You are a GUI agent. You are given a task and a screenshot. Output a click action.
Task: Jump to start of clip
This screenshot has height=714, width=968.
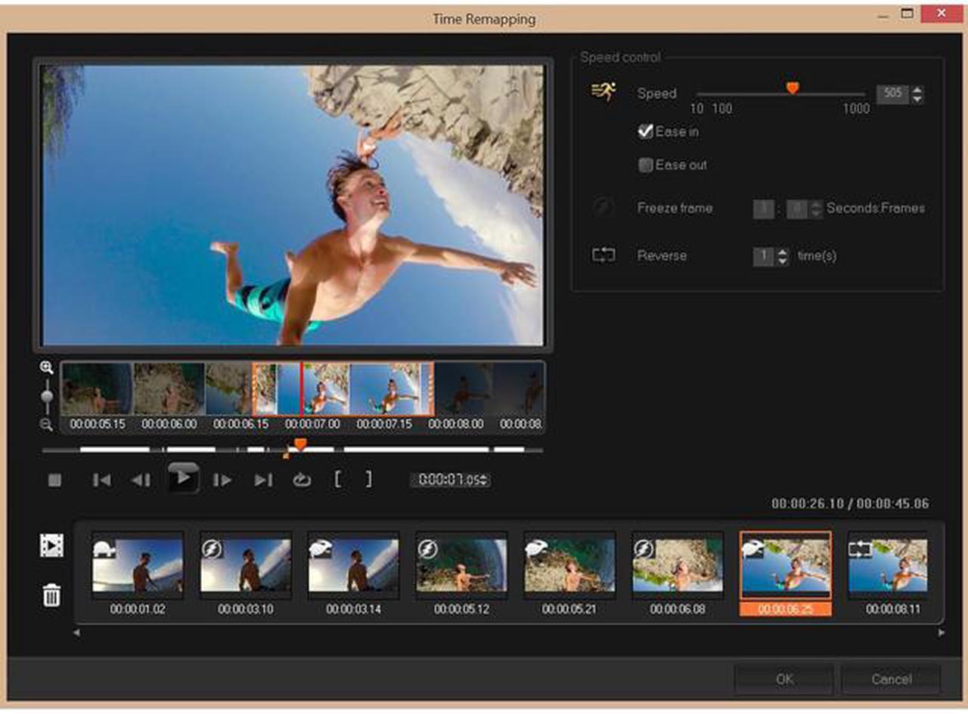[x=101, y=480]
